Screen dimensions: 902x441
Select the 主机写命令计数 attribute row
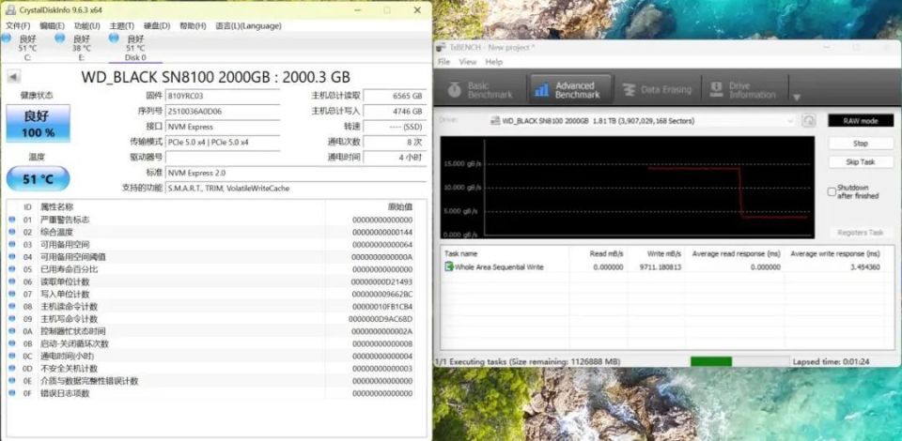(x=217, y=319)
